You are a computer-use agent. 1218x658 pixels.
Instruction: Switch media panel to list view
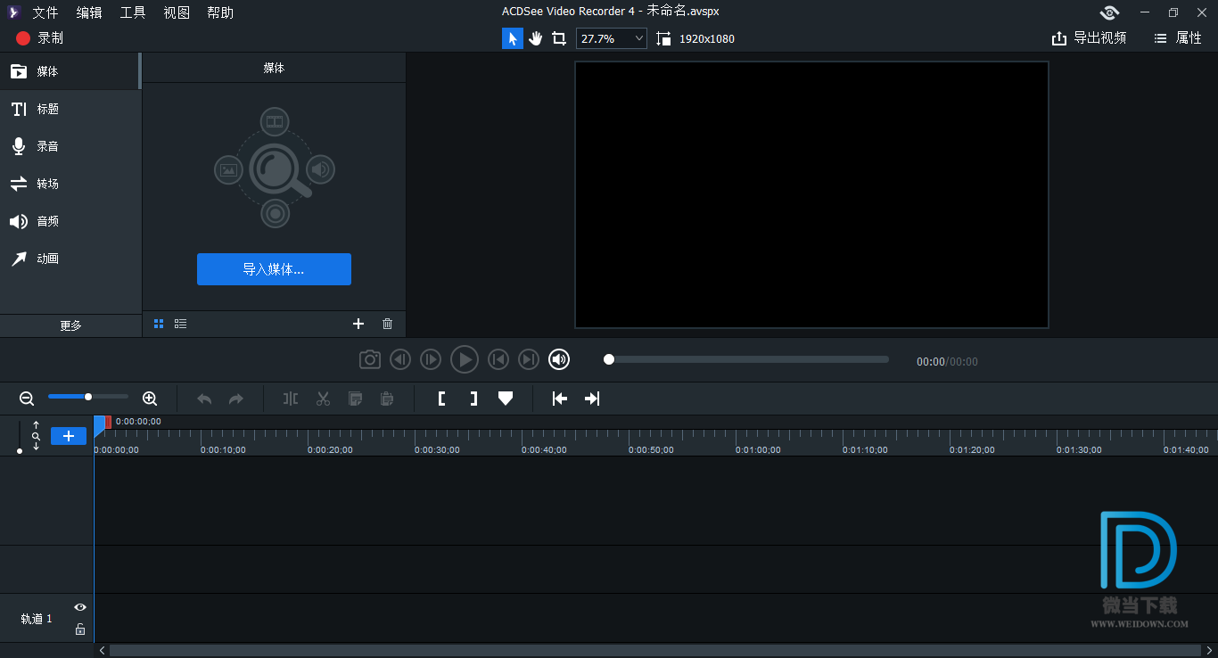pos(181,324)
